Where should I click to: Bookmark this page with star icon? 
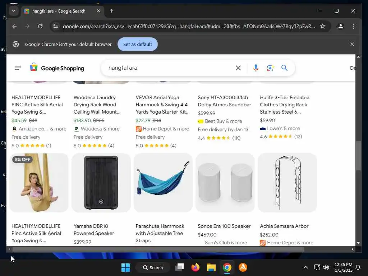click(323, 26)
